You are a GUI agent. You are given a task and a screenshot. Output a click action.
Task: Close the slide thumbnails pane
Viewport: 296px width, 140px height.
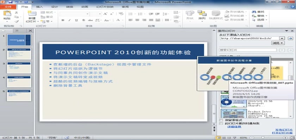[x=30, y=31]
